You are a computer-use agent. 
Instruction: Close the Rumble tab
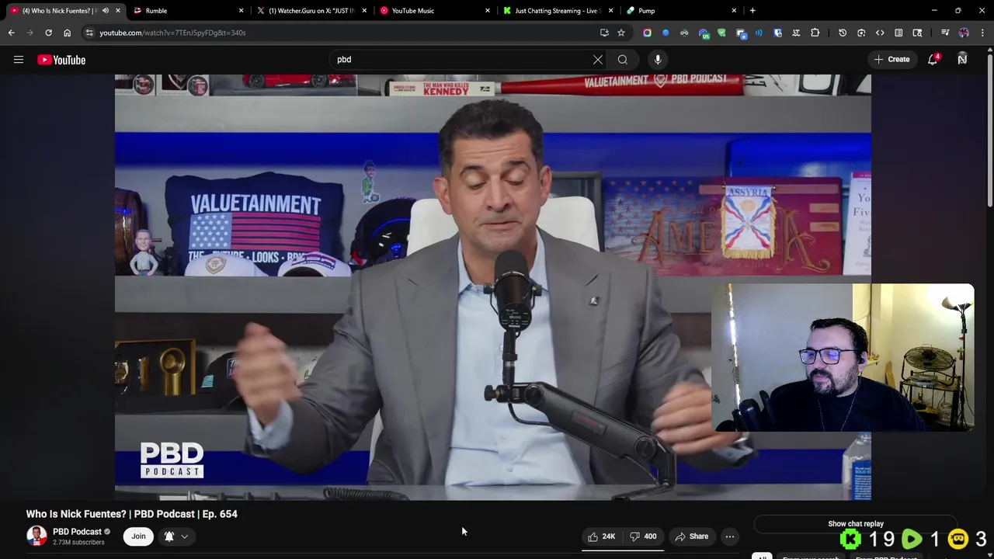click(241, 11)
